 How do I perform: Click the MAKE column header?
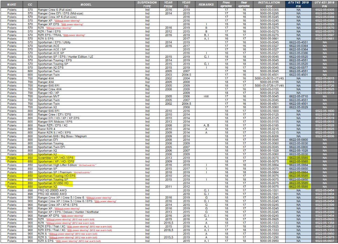(x=12, y=4)
